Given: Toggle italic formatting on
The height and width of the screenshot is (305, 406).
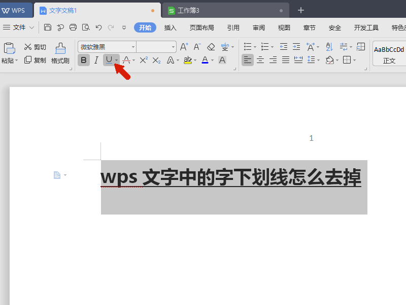Looking at the screenshot, I should [96, 60].
